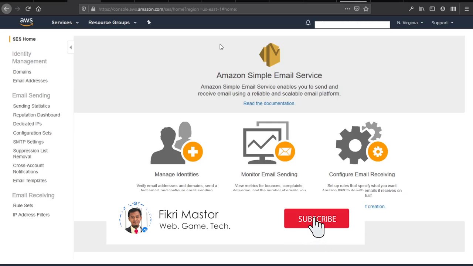Click the Manage Identities heading
Image resolution: width=473 pixels, height=266 pixels.
(177, 174)
